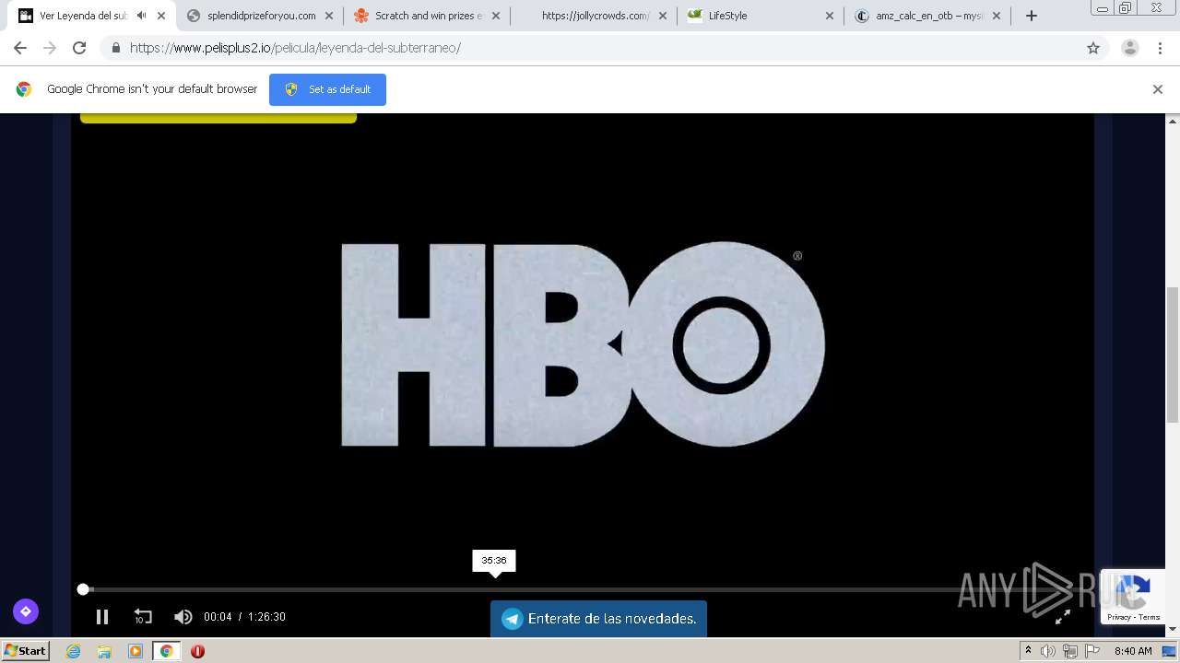The width and height of the screenshot is (1180, 663).
Task: Open the Telegram 'Enterate de las novedades' banner
Action: coord(598,619)
